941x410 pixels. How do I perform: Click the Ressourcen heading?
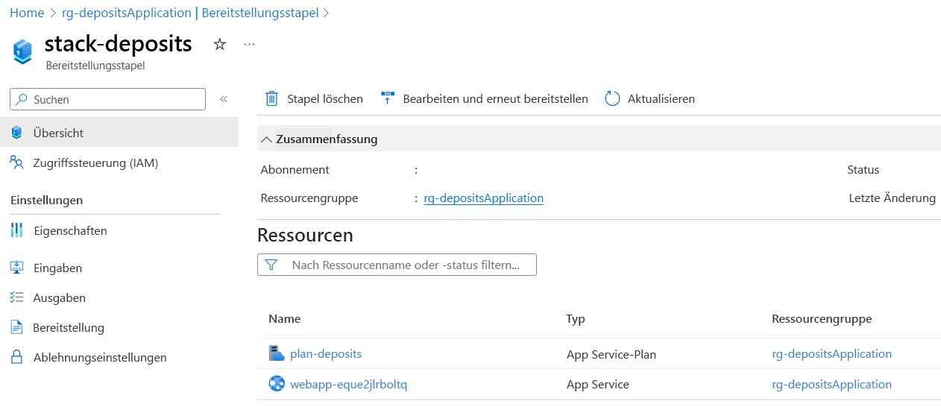click(305, 236)
